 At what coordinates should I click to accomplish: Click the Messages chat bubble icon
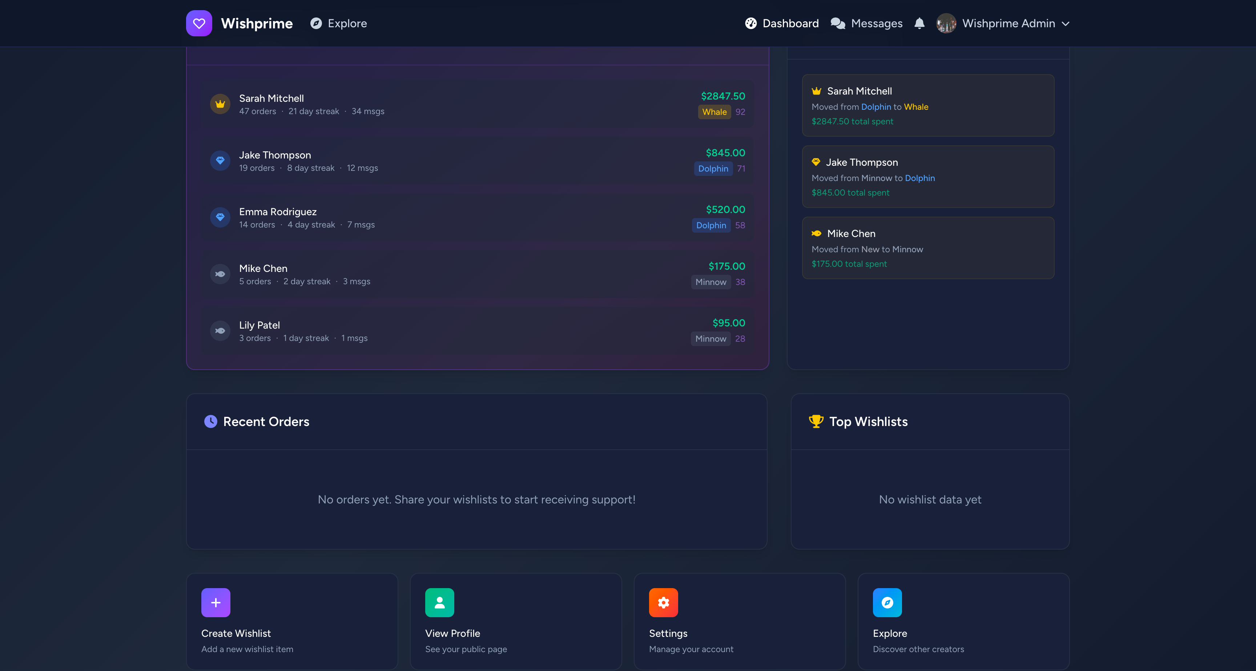coord(838,23)
